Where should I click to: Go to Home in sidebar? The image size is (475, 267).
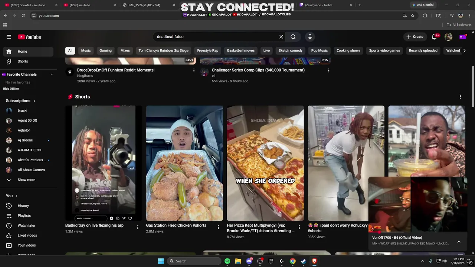pyautogui.click(x=28, y=52)
